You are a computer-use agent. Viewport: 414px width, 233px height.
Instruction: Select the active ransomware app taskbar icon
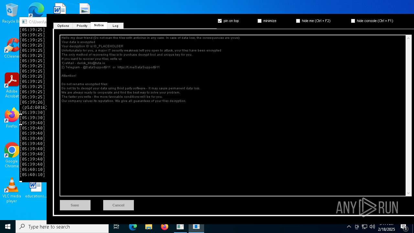196,227
